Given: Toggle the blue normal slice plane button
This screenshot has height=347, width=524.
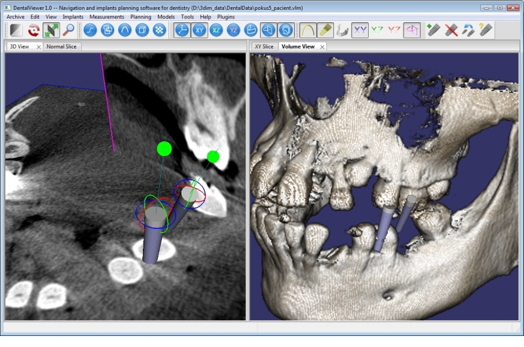Looking at the screenshot, I should click(x=269, y=30).
